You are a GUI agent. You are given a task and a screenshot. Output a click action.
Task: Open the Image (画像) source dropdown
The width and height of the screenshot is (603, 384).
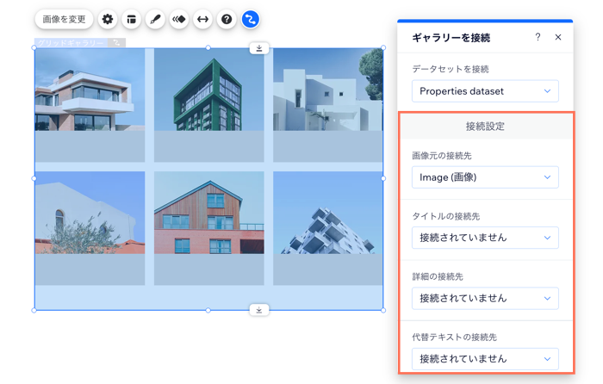pos(485,177)
